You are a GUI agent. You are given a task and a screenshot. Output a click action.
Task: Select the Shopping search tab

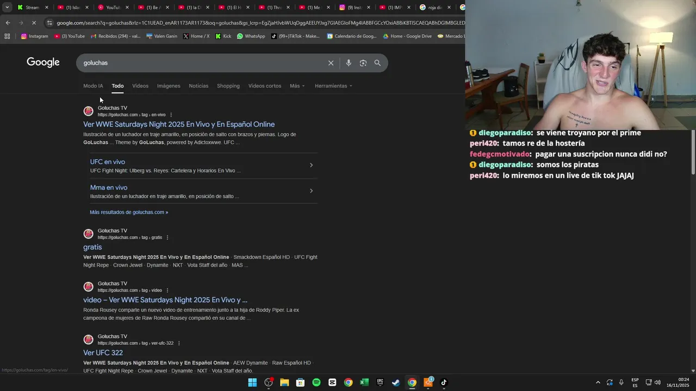228,86
